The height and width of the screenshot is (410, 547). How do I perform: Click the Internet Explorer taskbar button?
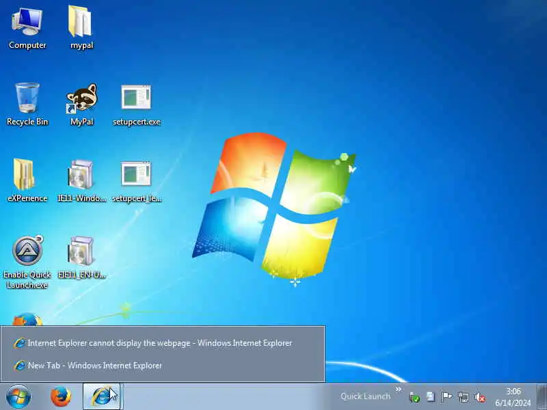pos(101,396)
